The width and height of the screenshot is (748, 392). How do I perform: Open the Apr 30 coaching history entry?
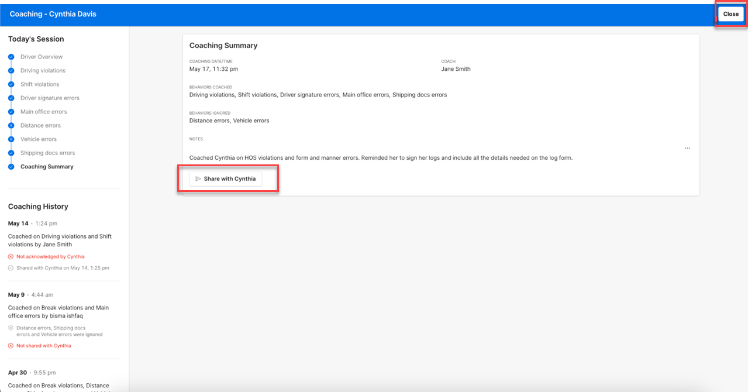pyautogui.click(x=64, y=379)
